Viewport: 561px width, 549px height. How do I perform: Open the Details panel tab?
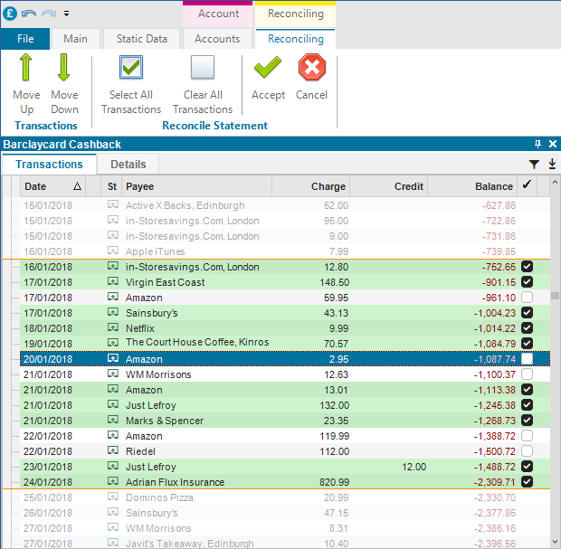(x=128, y=165)
